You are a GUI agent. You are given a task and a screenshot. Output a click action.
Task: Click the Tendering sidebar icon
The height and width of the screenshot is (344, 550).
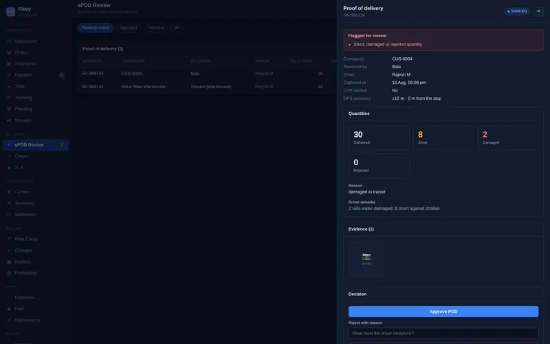[9, 203]
